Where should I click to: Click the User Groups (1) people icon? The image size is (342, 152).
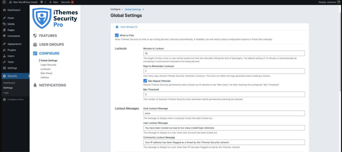coord(117,27)
